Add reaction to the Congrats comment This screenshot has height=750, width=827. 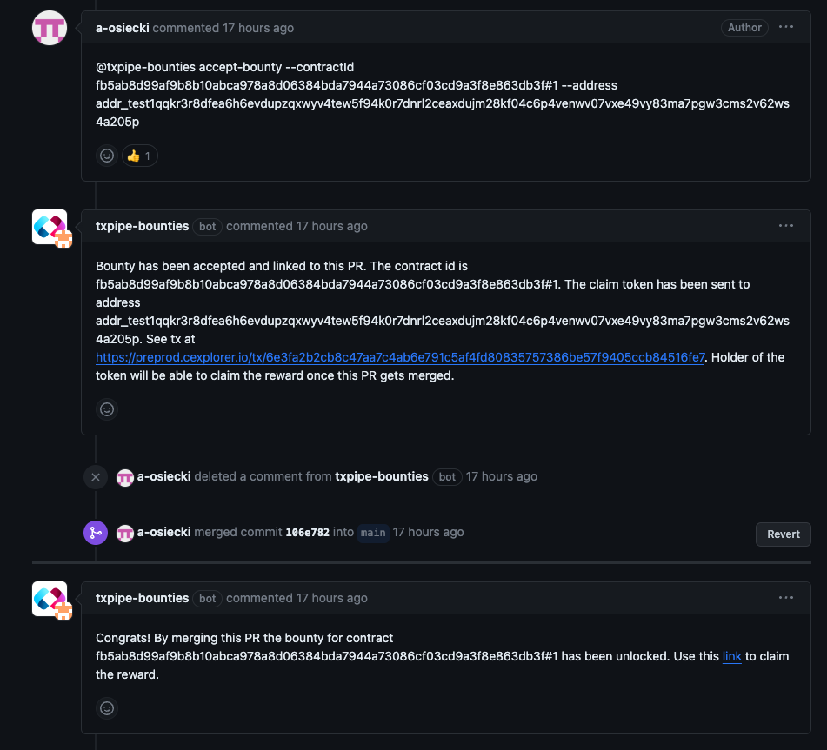pos(107,707)
